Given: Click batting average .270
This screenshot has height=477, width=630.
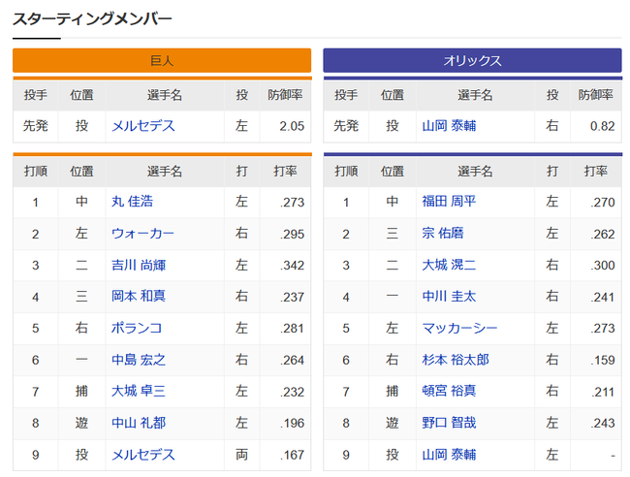Looking at the screenshot, I should [x=603, y=202].
